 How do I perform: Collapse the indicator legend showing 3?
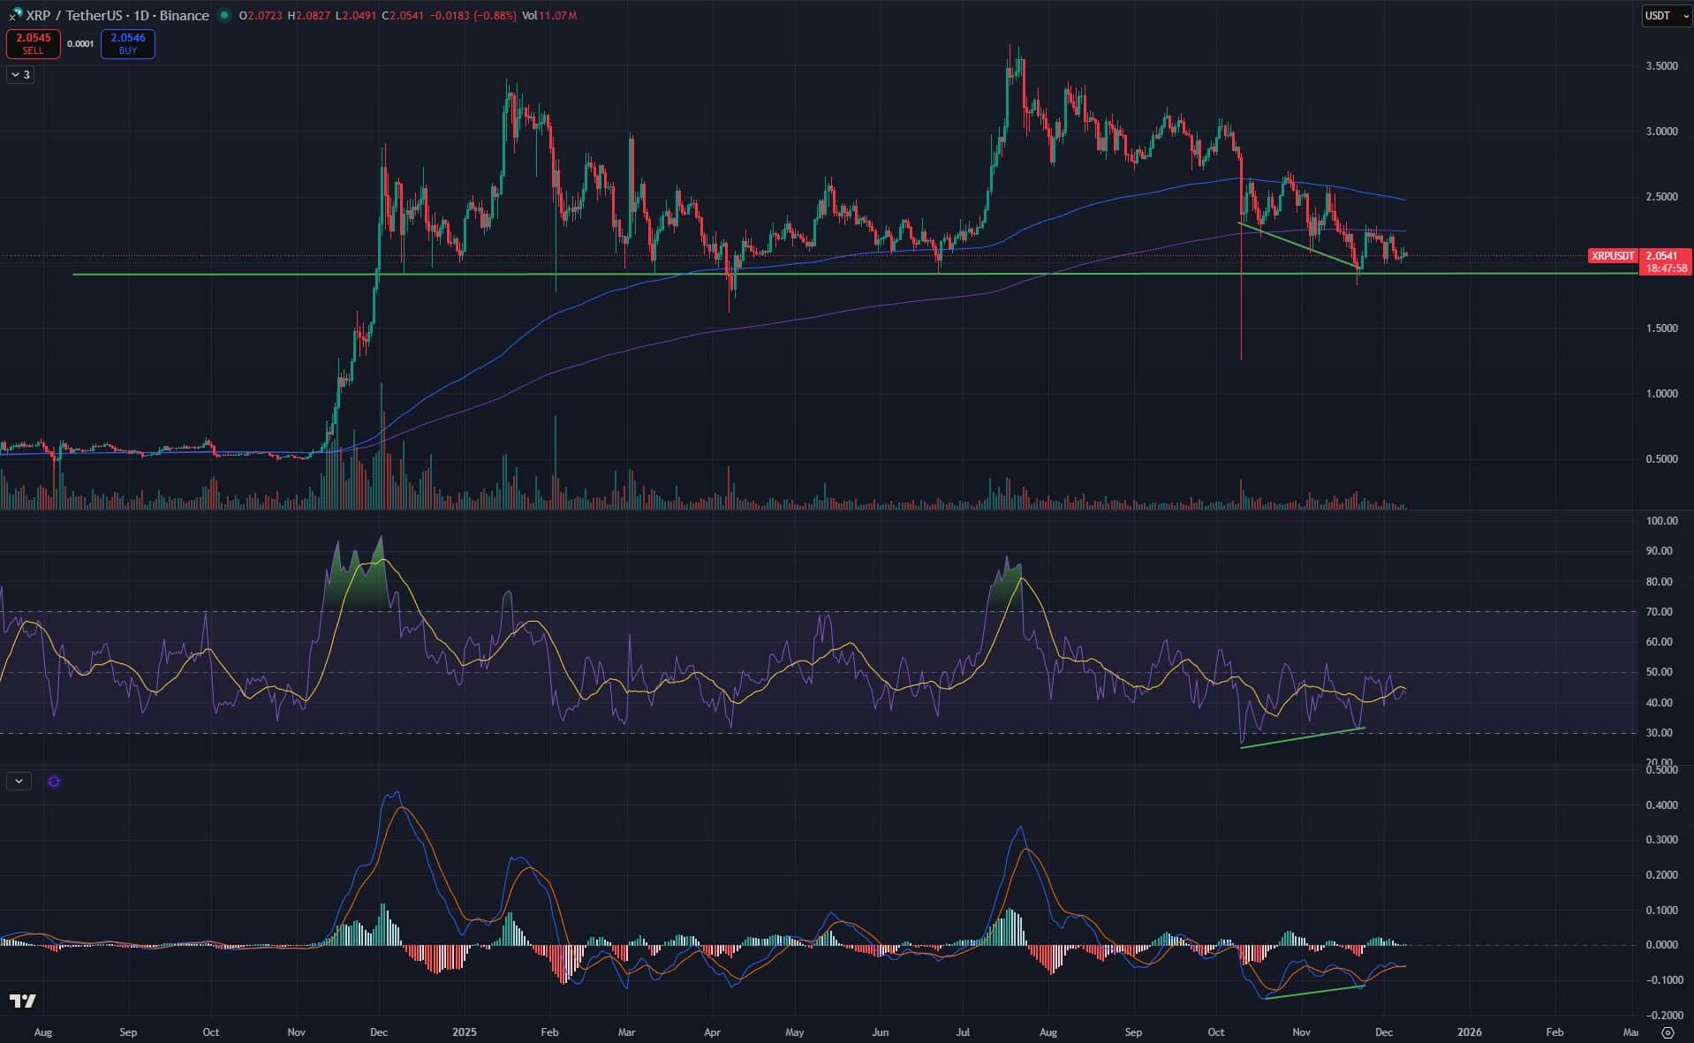point(19,75)
